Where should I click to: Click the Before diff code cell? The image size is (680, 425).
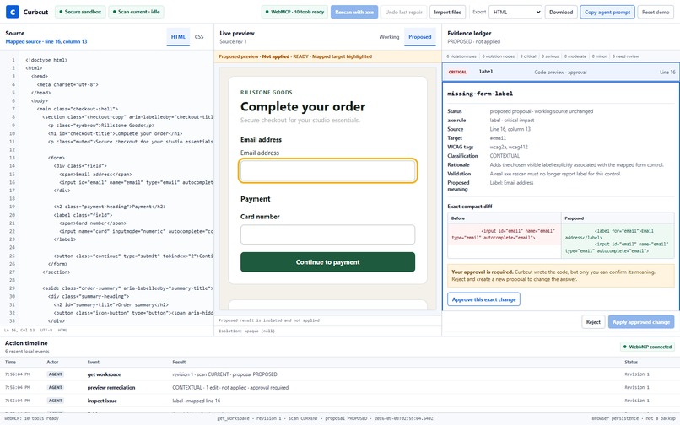(x=504, y=234)
